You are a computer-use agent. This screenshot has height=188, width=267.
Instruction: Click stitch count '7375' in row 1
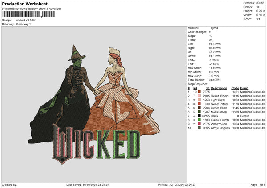(206, 92)
